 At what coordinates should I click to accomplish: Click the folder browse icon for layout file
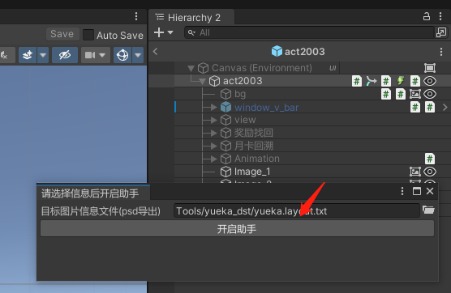click(x=428, y=210)
